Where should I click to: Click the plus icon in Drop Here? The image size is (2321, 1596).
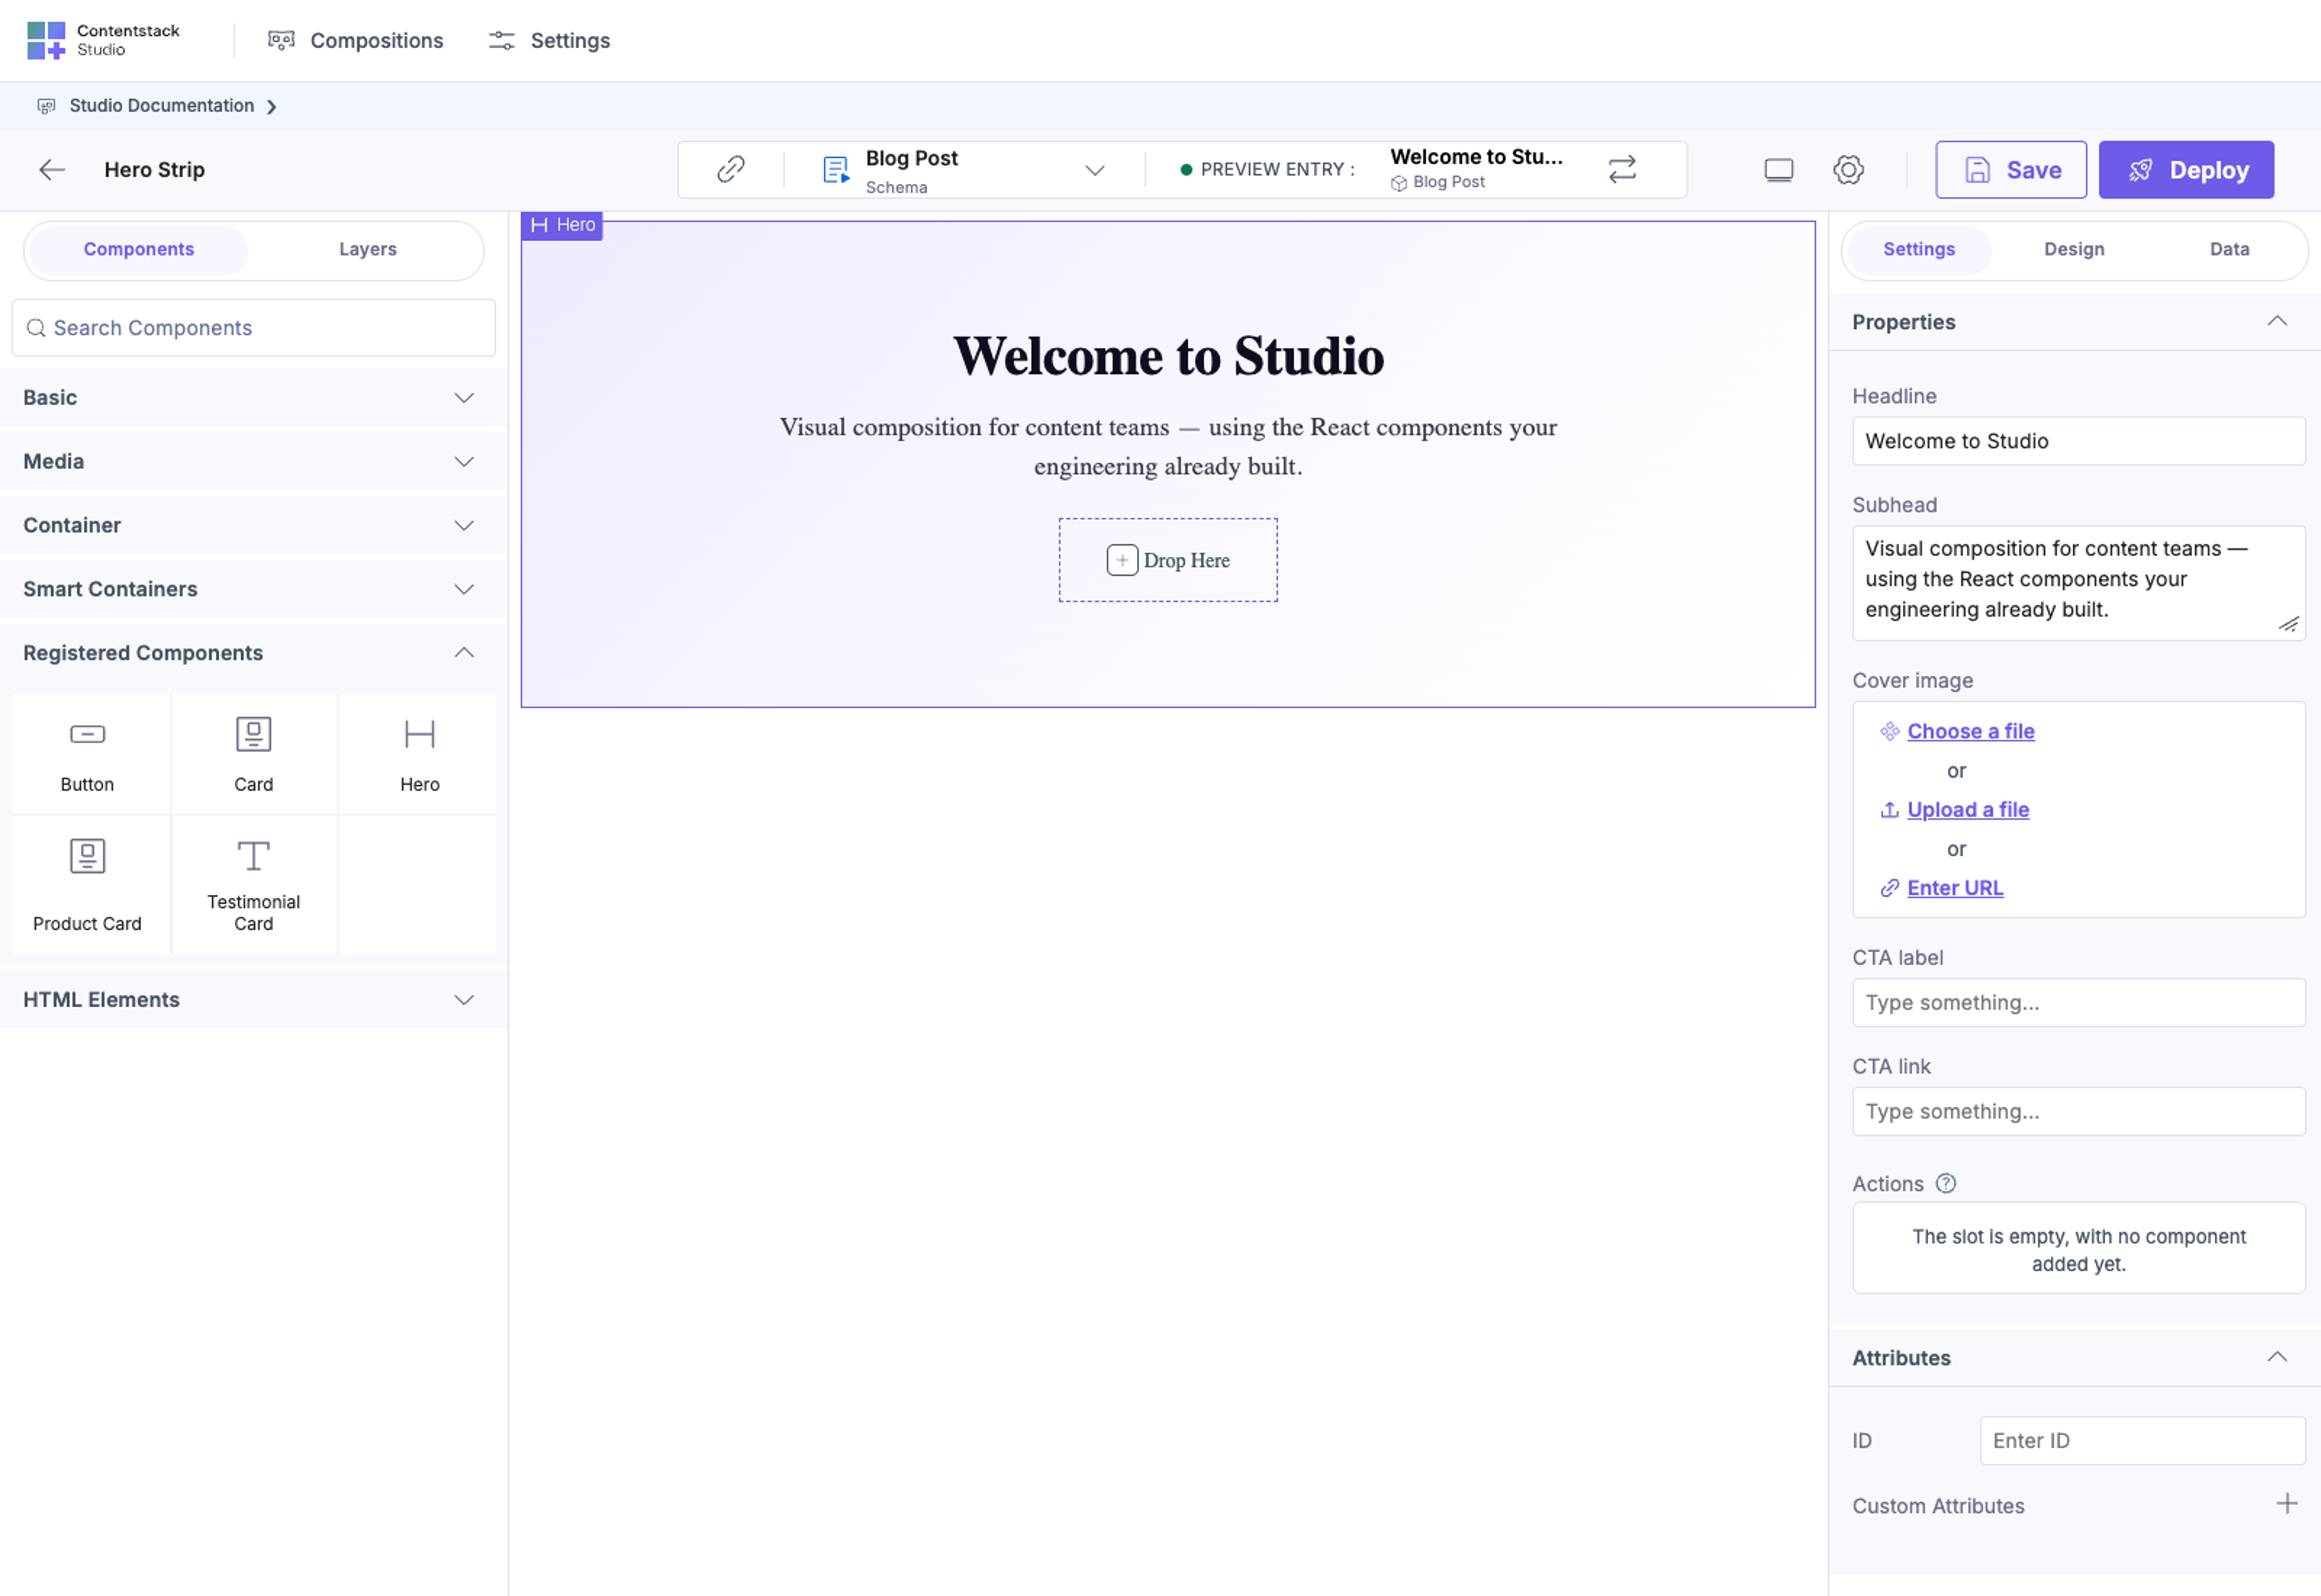1122,561
